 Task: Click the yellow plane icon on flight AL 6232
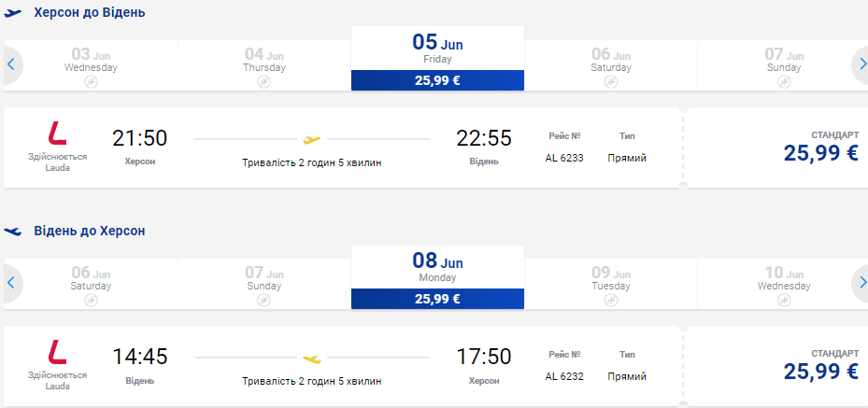pos(312,358)
